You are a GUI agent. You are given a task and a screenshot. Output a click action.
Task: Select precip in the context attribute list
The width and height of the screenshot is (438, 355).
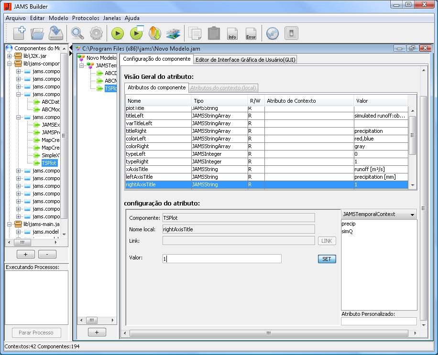point(349,224)
